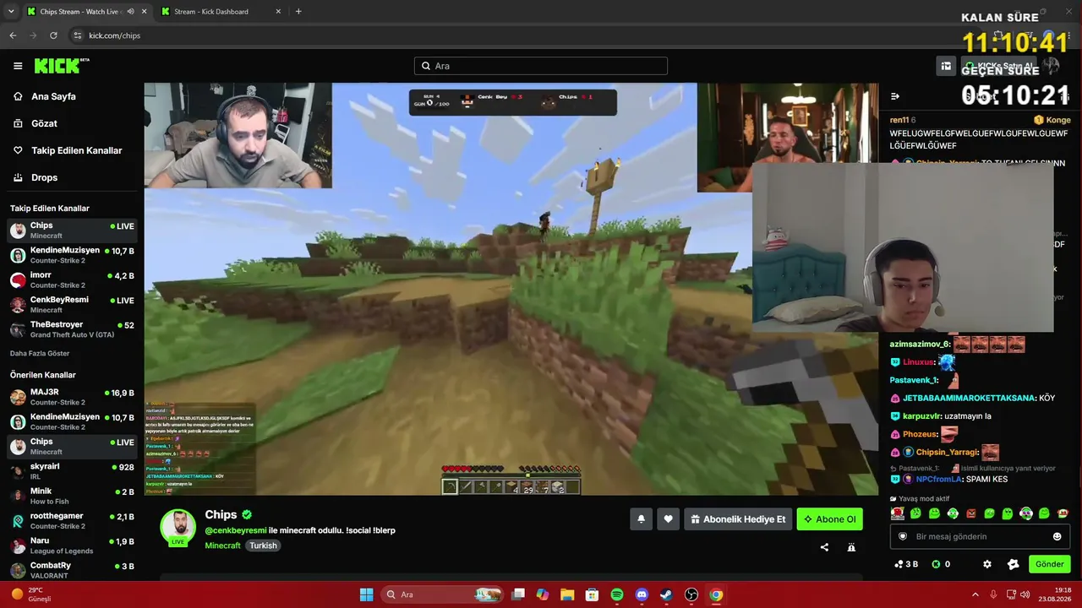
Task: Show hidden system tray icons chevron
Action: click(975, 594)
